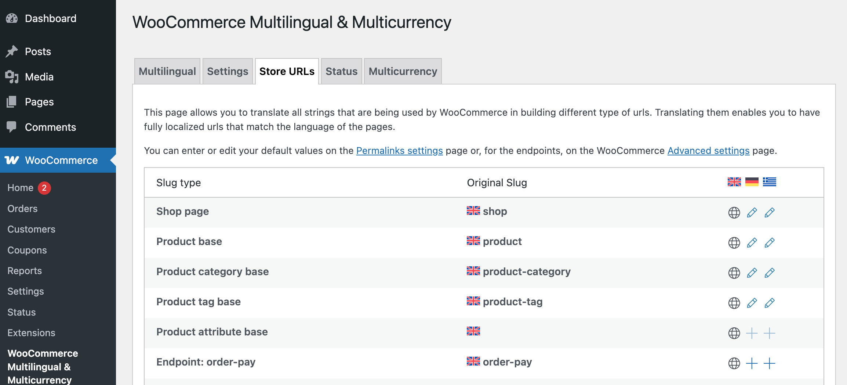Open WooCommerce Settings submenu item
Image resolution: width=847 pixels, height=385 pixels.
[x=26, y=291]
